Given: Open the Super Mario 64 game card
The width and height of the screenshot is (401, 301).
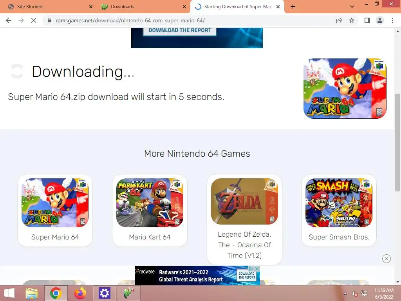Looking at the screenshot, I should (x=55, y=210).
